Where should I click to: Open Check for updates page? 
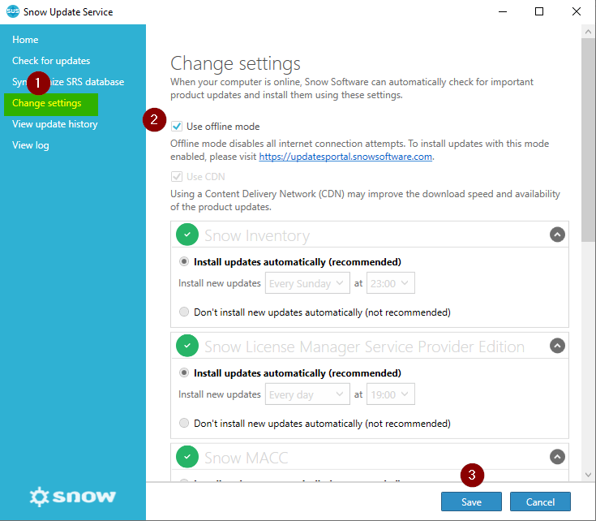pos(51,61)
